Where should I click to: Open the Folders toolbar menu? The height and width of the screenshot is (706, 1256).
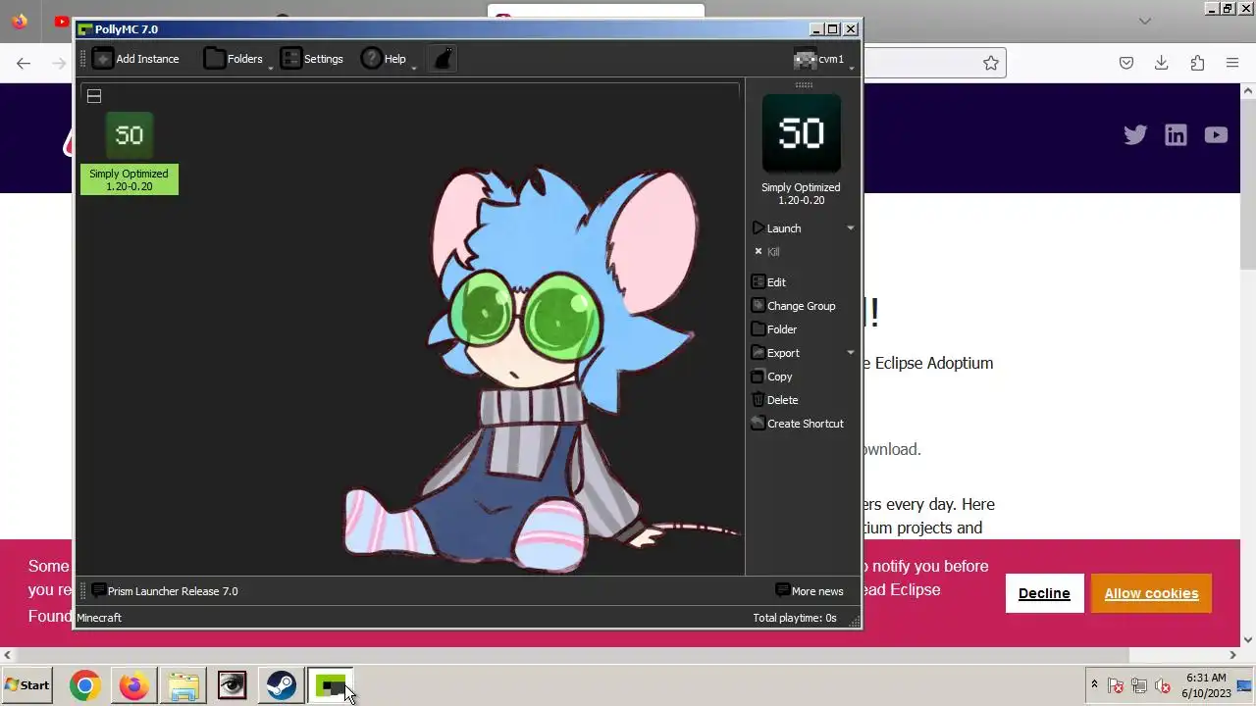pyautogui.click(x=235, y=59)
